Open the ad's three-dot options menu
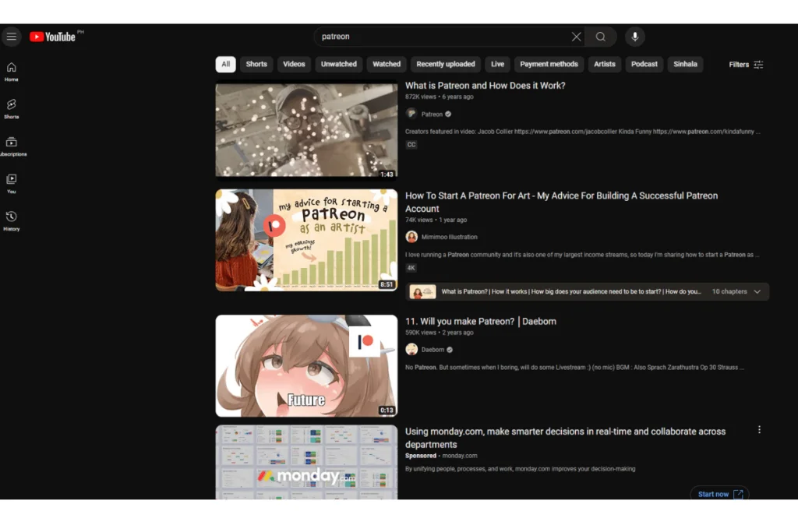The width and height of the screenshot is (798, 532). click(759, 430)
